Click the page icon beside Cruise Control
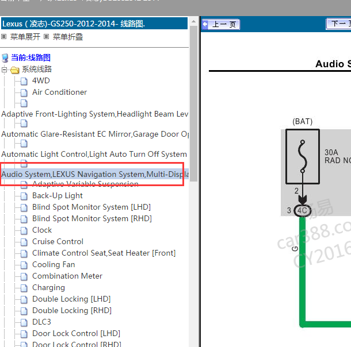The width and height of the screenshot is (351, 347). click(x=24, y=242)
